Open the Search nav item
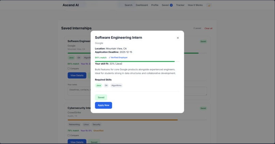Image resolution: width=275 pixels, height=144 pixels. click(x=128, y=5)
